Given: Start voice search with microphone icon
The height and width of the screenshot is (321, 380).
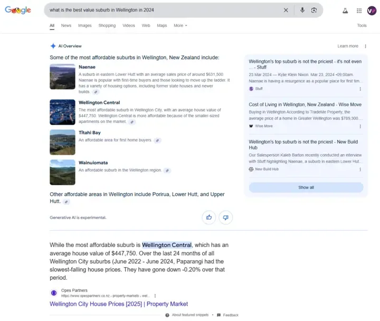Looking at the screenshot, I should pos(302,10).
